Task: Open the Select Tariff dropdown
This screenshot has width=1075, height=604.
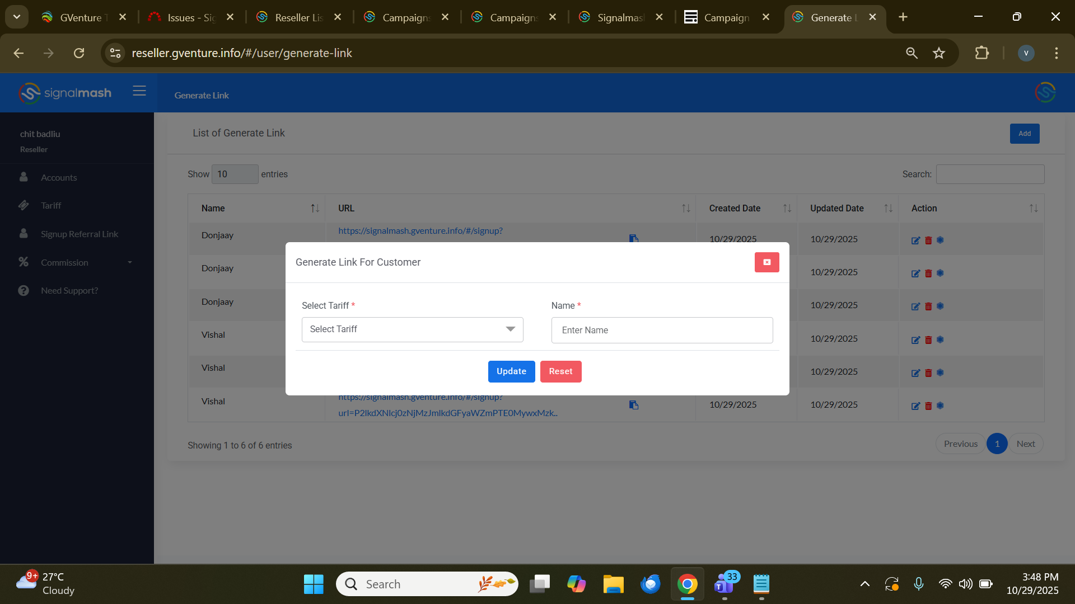Action: (412, 329)
